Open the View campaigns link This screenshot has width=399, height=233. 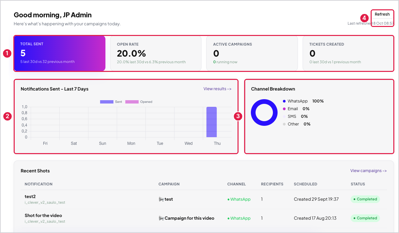(368, 171)
